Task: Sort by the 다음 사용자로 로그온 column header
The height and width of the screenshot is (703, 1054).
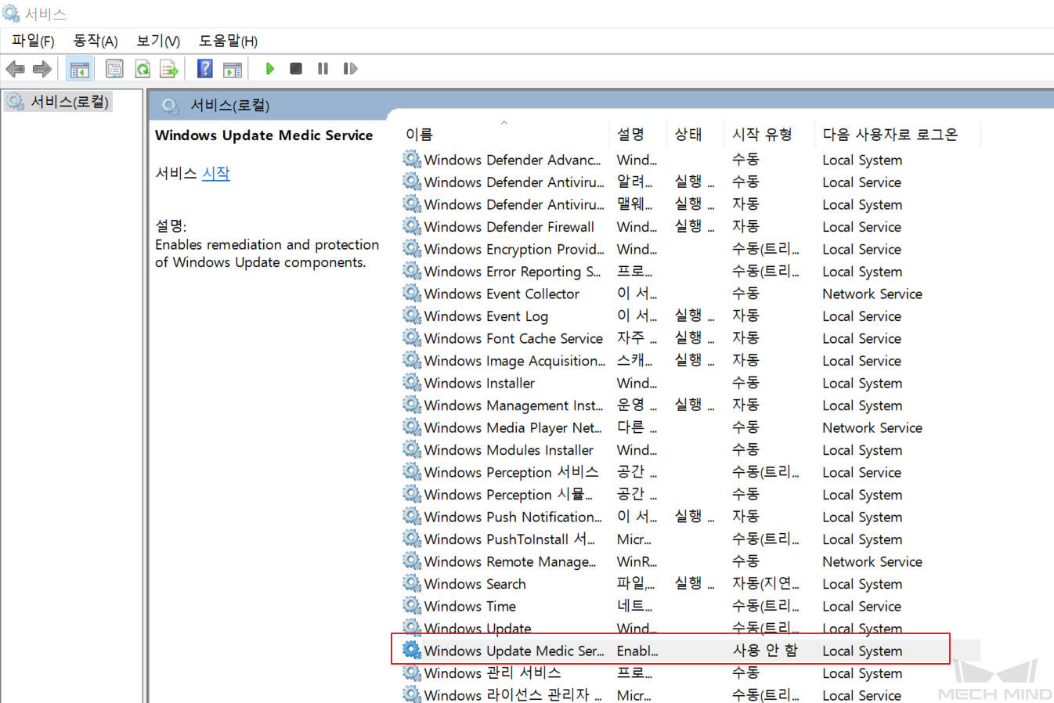Action: pyautogui.click(x=890, y=135)
